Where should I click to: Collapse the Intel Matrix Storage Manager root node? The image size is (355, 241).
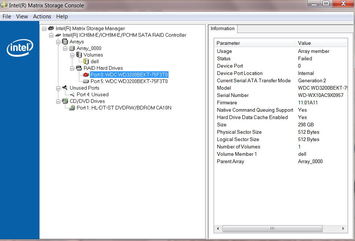pyautogui.click(x=44, y=29)
